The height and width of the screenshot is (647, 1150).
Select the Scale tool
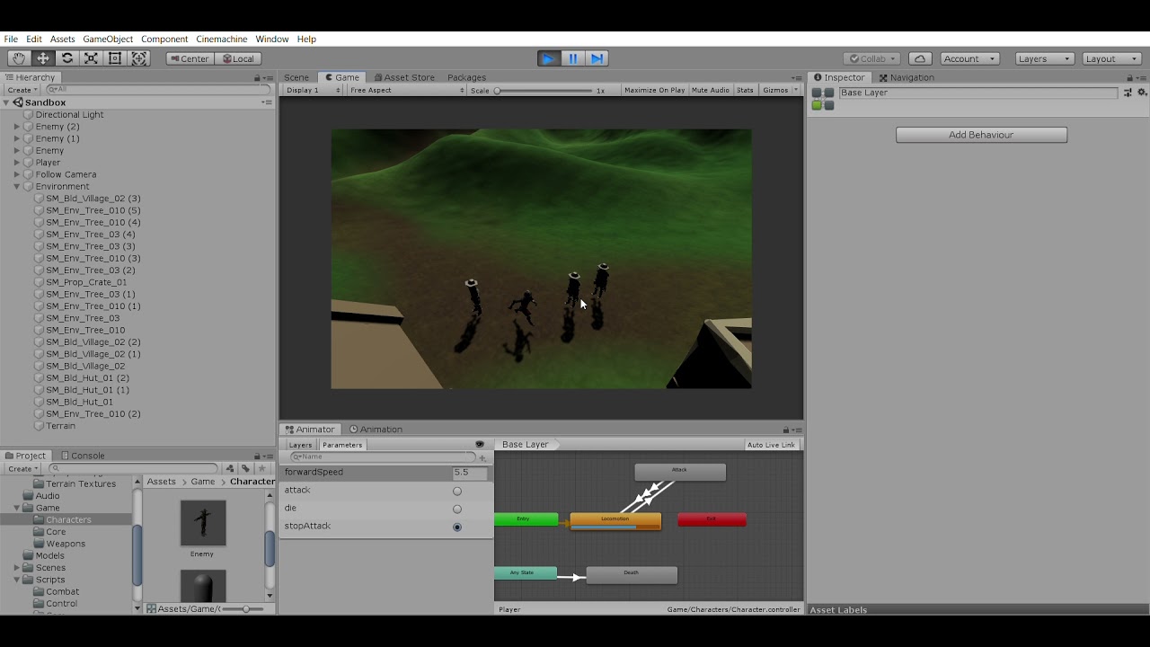91,58
